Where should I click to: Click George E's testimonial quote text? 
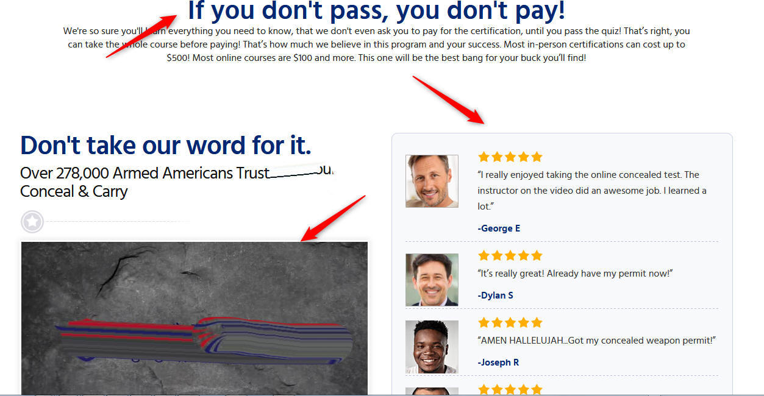[x=592, y=191]
